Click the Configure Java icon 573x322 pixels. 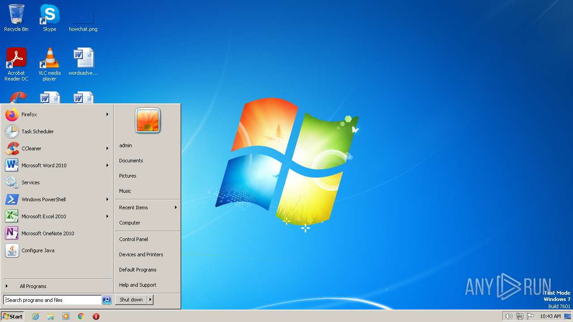pos(12,250)
